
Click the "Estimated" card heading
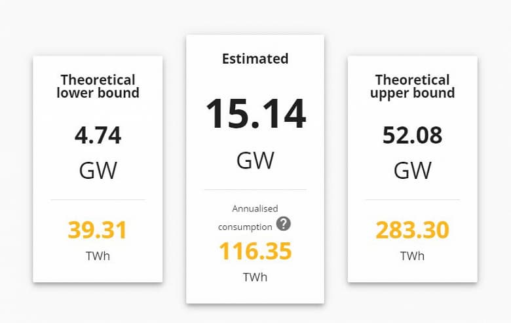[255, 58]
